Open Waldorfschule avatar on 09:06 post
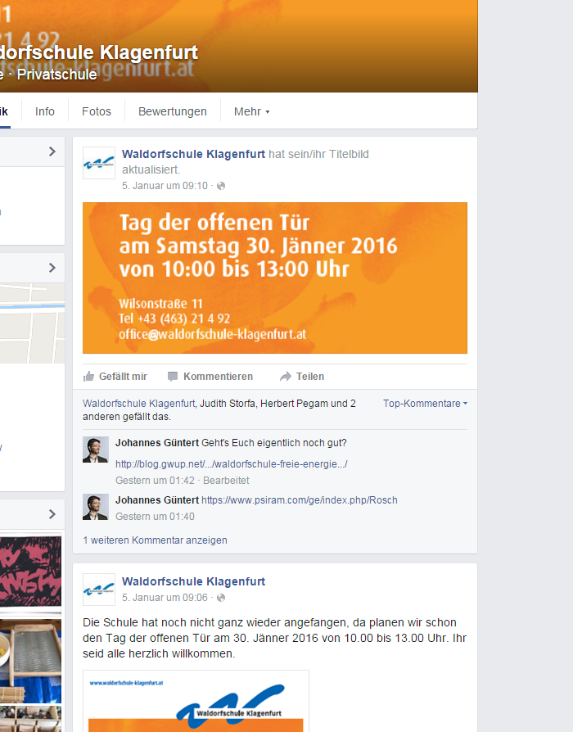 click(x=99, y=590)
